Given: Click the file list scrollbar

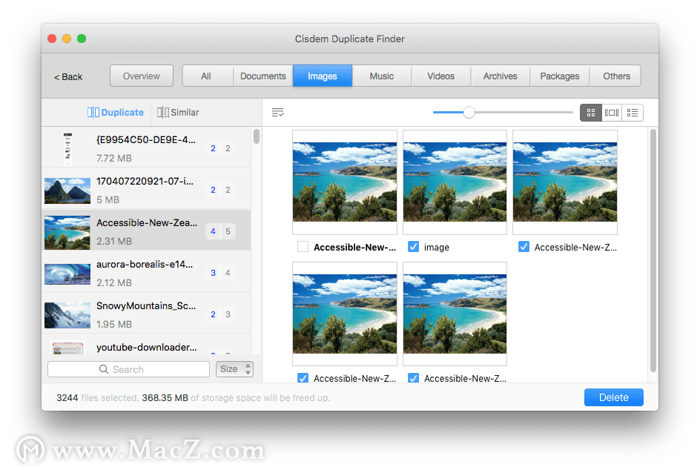Looking at the screenshot, I should [x=257, y=136].
